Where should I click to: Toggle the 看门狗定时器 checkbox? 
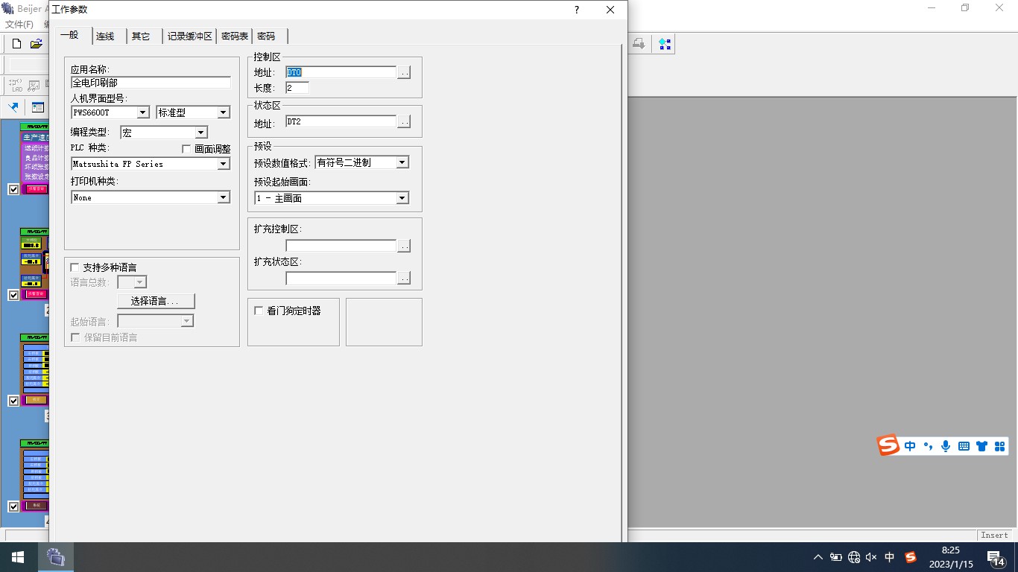tap(259, 311)
